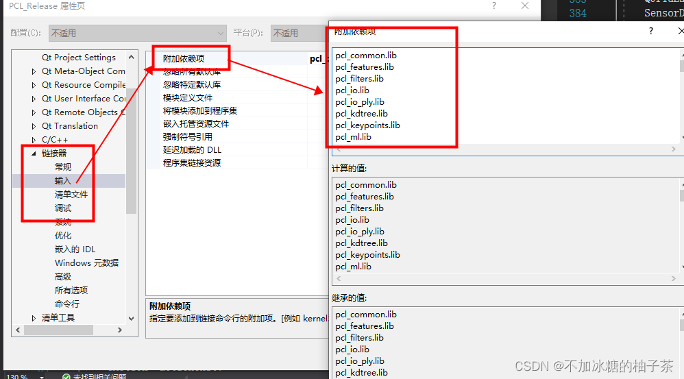Viewport: 684px width, 379px height.
Task: Click the help button of PCL_Release dialog
Action: (x=493, y=5)
